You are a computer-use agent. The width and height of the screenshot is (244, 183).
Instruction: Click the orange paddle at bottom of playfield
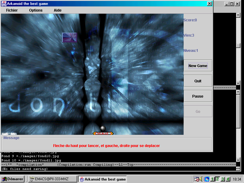(103, 133)
